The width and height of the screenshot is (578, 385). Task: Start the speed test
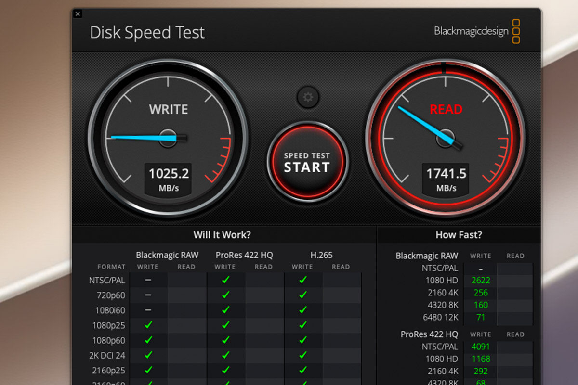click(x=307, y=162)
